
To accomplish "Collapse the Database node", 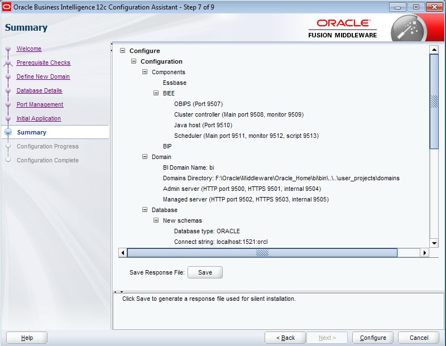I will (145, 209).
